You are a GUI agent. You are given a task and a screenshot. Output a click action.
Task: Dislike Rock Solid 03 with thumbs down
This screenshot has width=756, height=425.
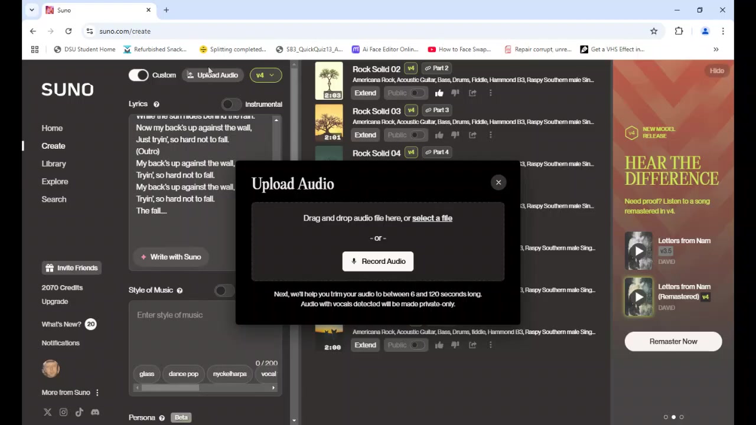coord(455,135)
